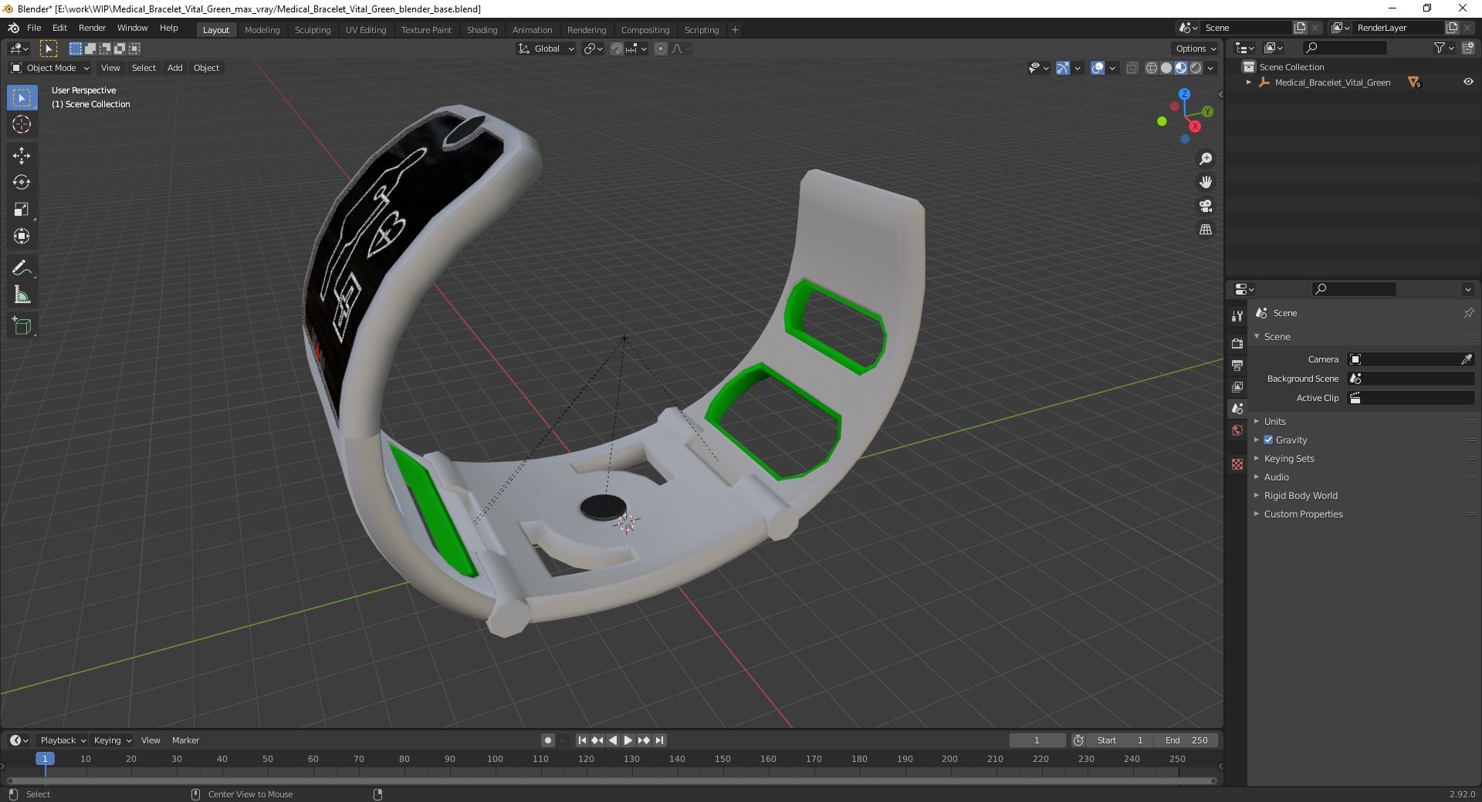Click the End frame field
The height and width of the screenshot is (802, 1482).
coord(1187,740)
